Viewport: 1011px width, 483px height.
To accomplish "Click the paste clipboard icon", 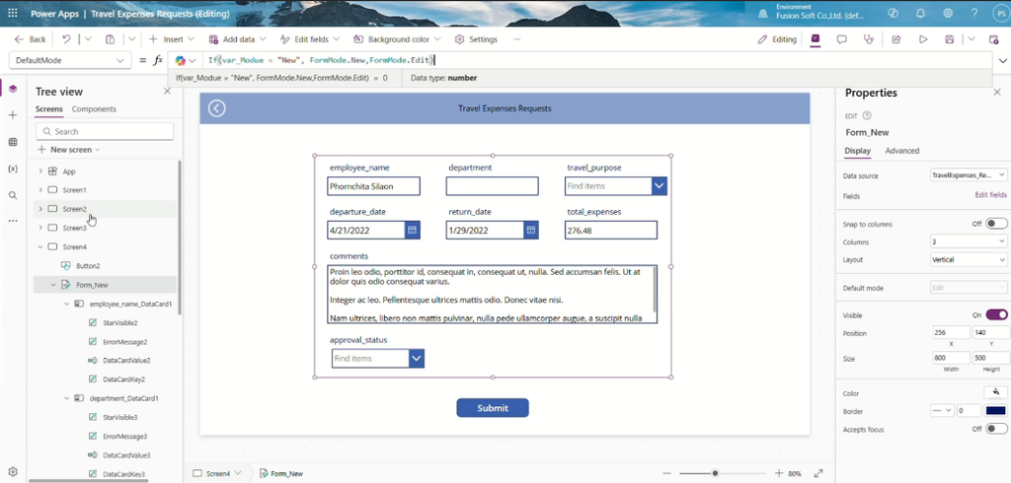I will click(x=111, y=39).
